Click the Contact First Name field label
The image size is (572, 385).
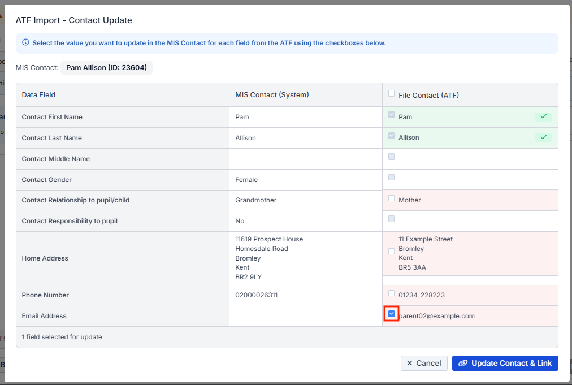tap(52, 117)
